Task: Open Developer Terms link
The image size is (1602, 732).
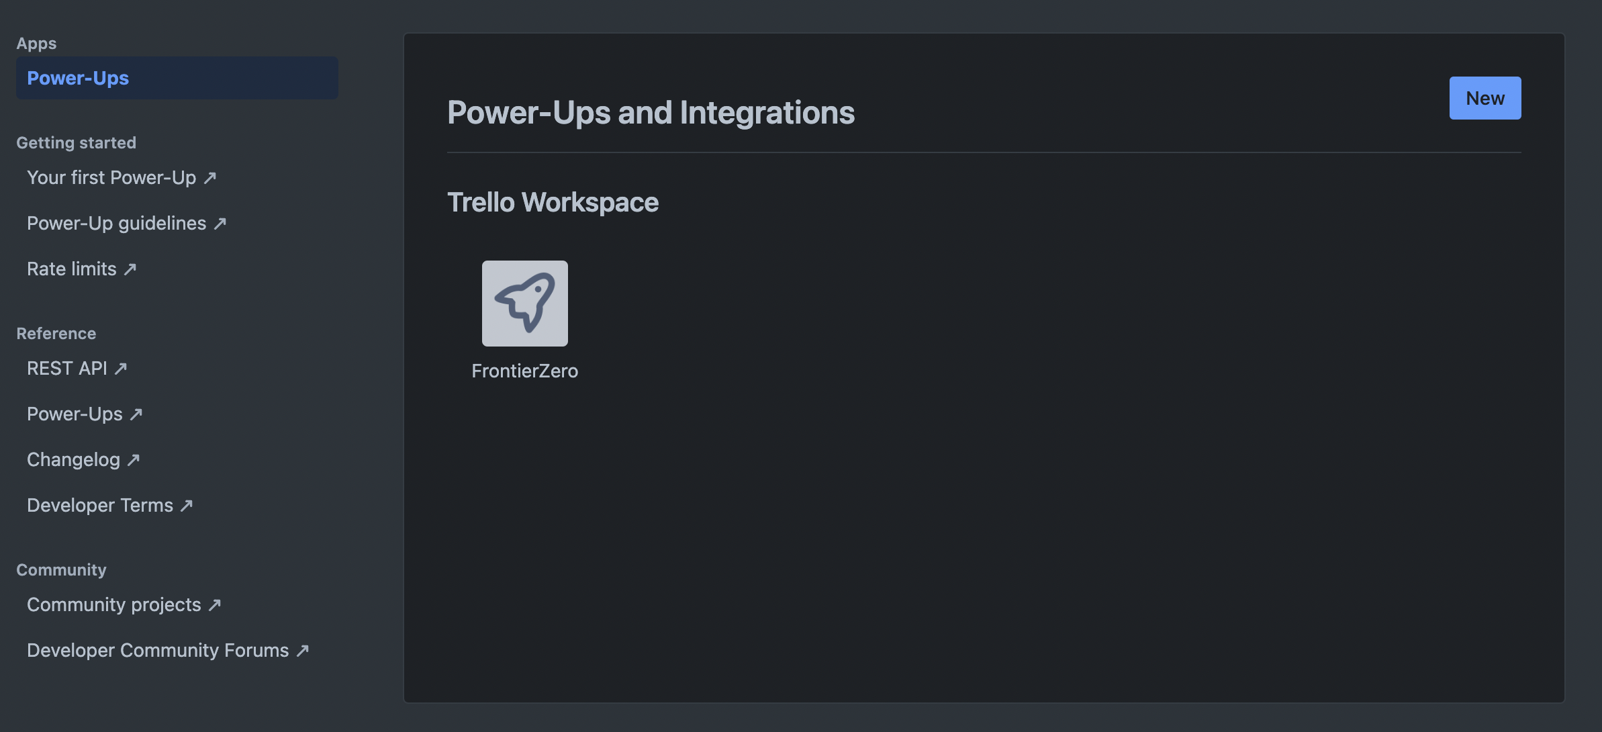Action: tap(100, 505)
